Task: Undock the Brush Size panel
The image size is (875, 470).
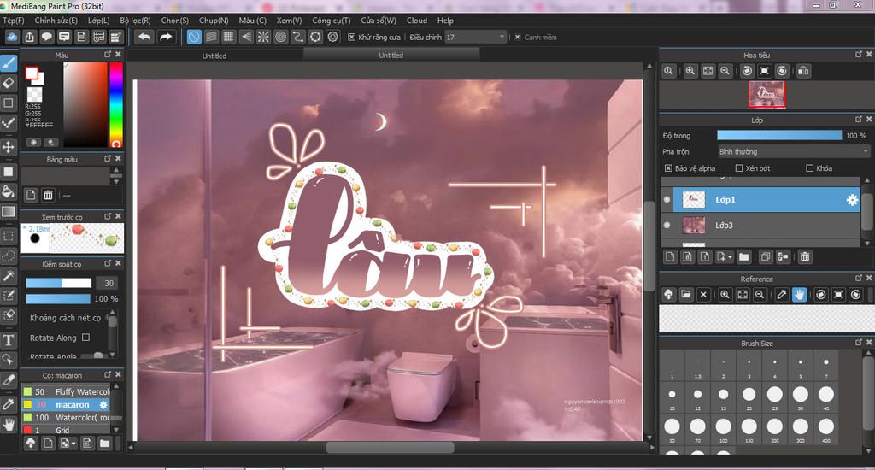Action: 859,342
